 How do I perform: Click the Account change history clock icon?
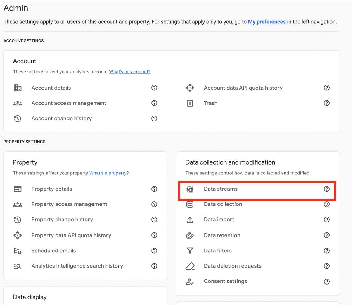click(x=18, y=119)
